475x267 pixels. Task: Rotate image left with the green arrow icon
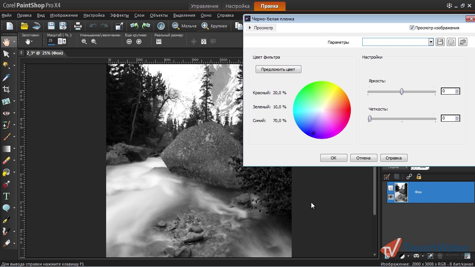click(x=134, y=26)
